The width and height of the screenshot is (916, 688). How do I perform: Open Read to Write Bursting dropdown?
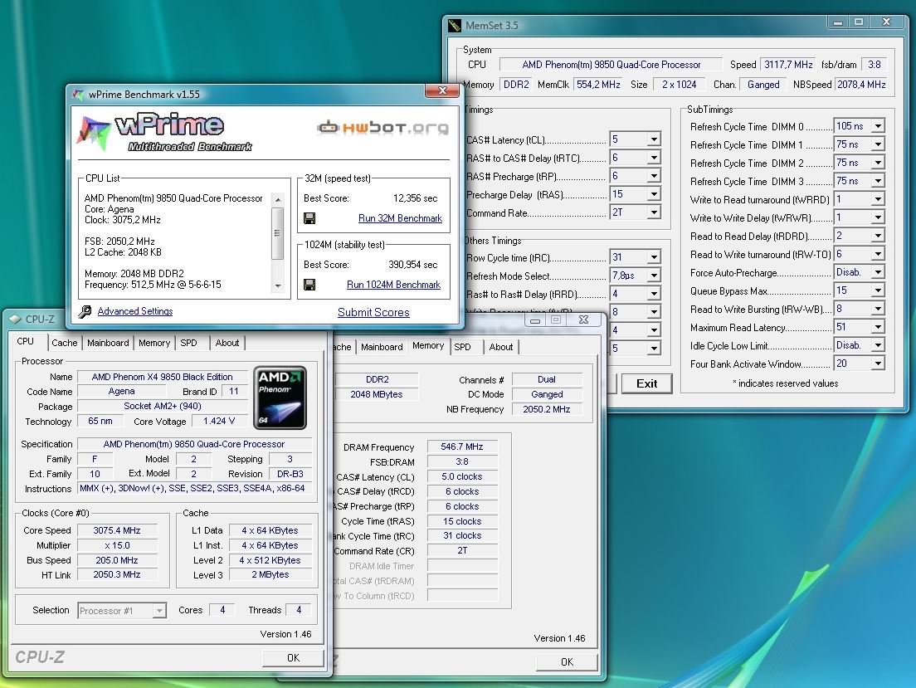click(x=878, y=308)
